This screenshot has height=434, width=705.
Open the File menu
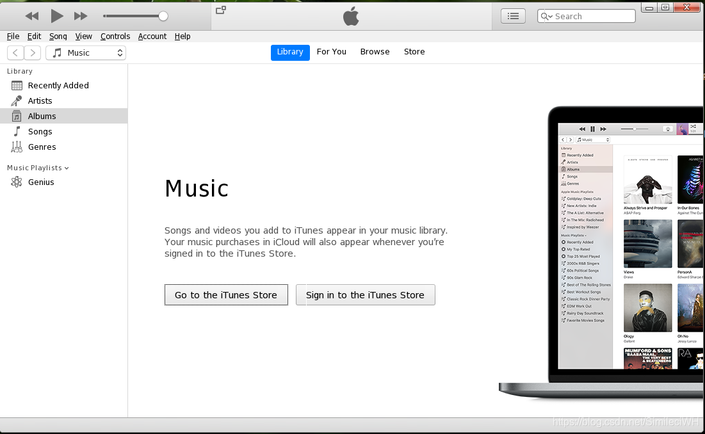13,36
